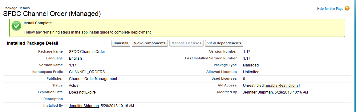The width and height of the screenshot is (356, 112).
Task: Open View Components
Action: [x=150, y=43]
